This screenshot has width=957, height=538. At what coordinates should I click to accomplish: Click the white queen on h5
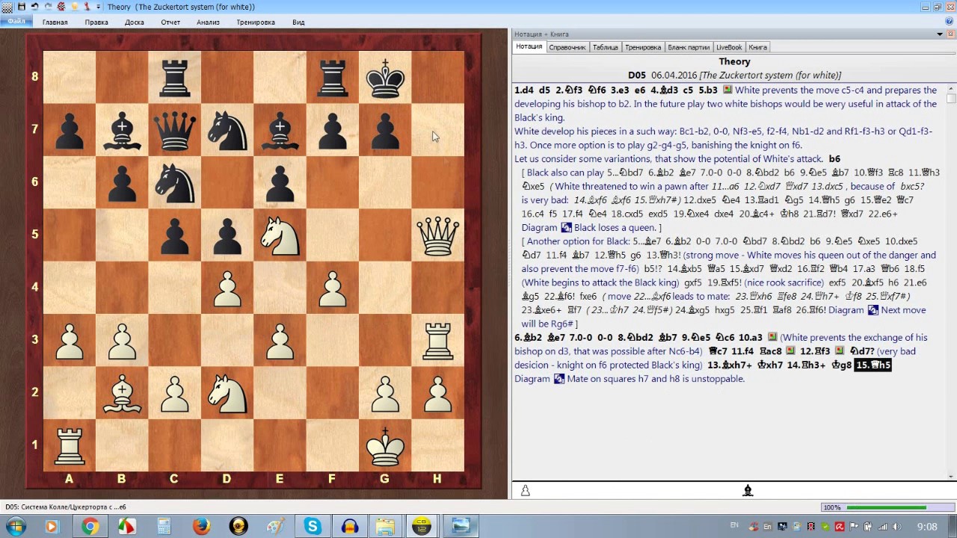pyautogui.click(x=437, y=235)
